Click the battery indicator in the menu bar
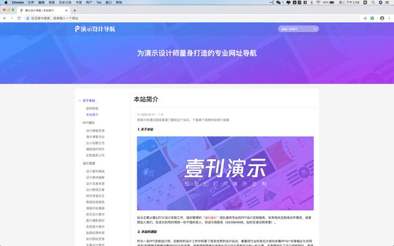394x246 pixels. (x=329, y=2)
